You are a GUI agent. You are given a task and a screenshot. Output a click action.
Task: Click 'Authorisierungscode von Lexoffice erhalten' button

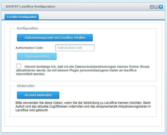pyautogui.click(x=55, y=38)
